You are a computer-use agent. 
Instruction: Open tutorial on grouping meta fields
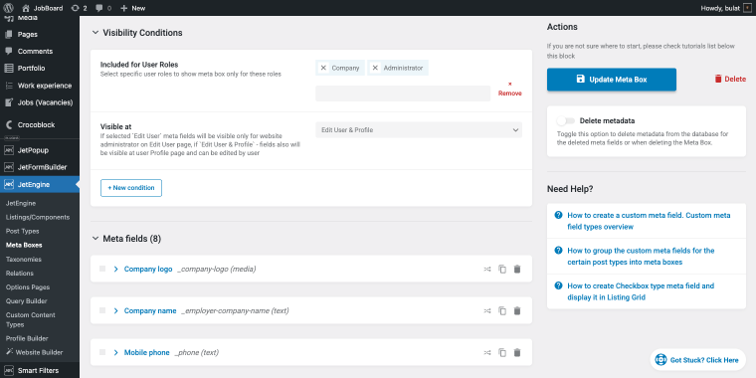pyautogui.click(x=642, y=257)
